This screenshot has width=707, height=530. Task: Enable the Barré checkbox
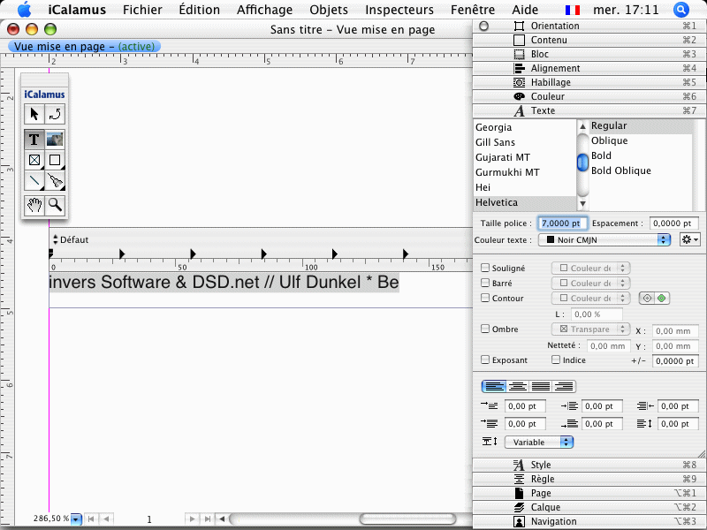[x=485, y=283]
